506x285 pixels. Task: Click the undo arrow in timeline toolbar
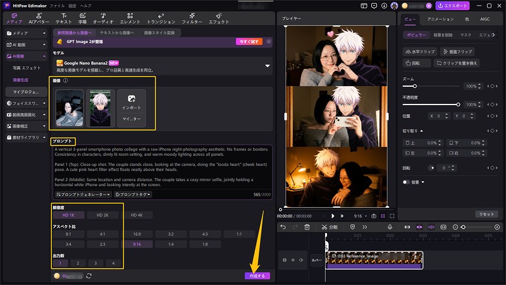283,227
